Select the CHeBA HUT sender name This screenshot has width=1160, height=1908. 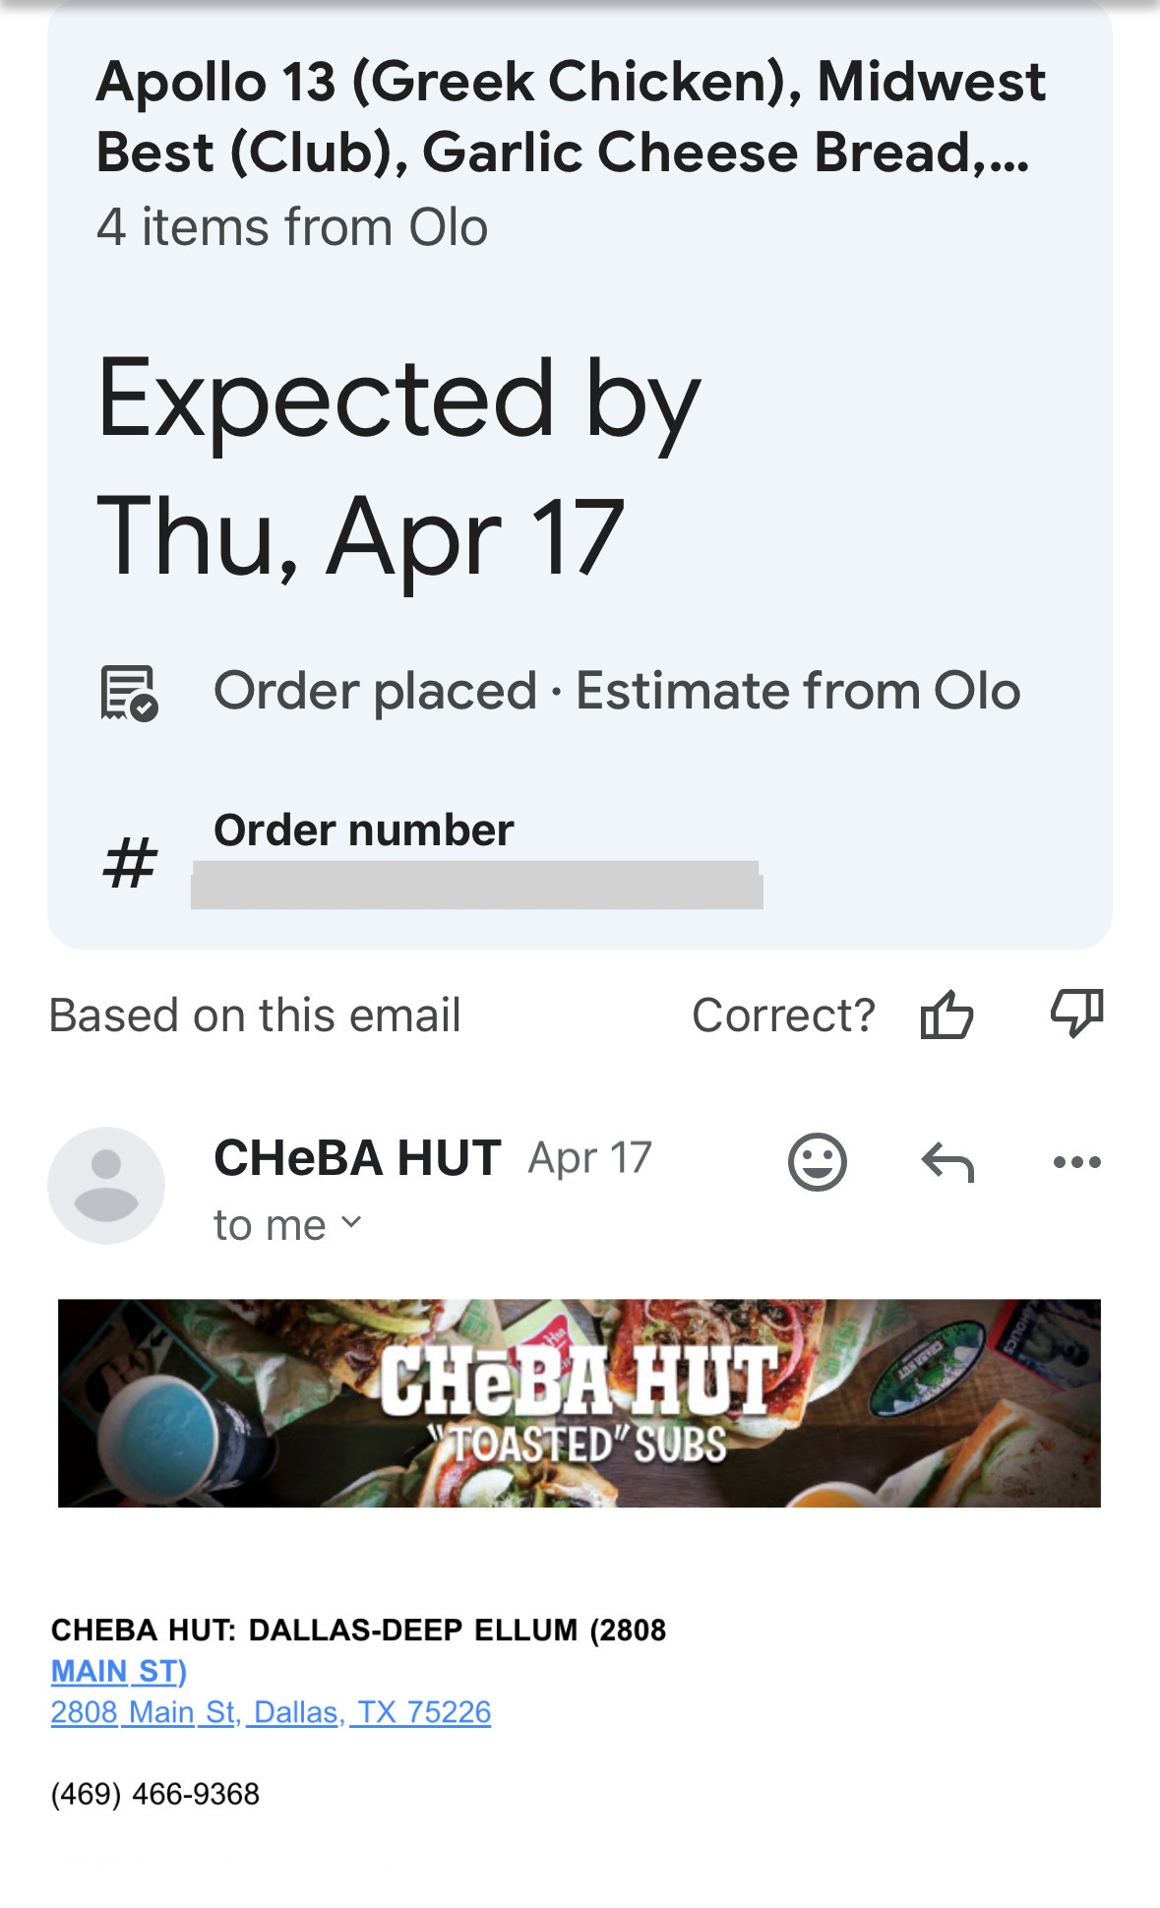pyautogui.click(x=357, y=1158)
